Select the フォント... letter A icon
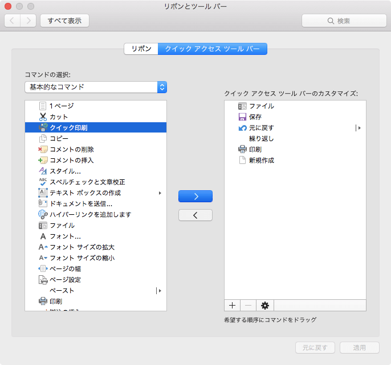This screenshot has width=391, height=365. click(x=43, y=236)
